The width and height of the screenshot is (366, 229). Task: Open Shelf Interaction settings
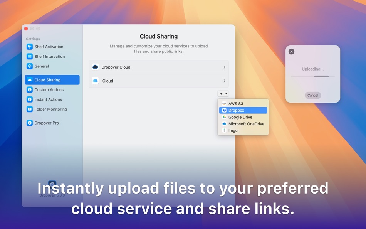click(x=52, y=57)
